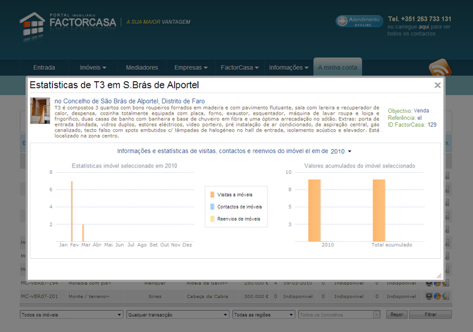
Task: Select the A minha conta tab
Action: (x=337, y=67)
